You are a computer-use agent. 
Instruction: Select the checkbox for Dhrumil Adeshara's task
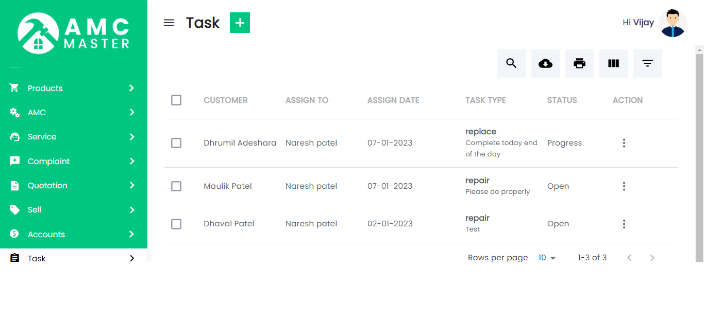pyautogui.click(x=176, y=143)
